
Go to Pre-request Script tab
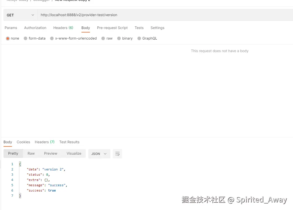pyautogui.click(x=112, y=28)
